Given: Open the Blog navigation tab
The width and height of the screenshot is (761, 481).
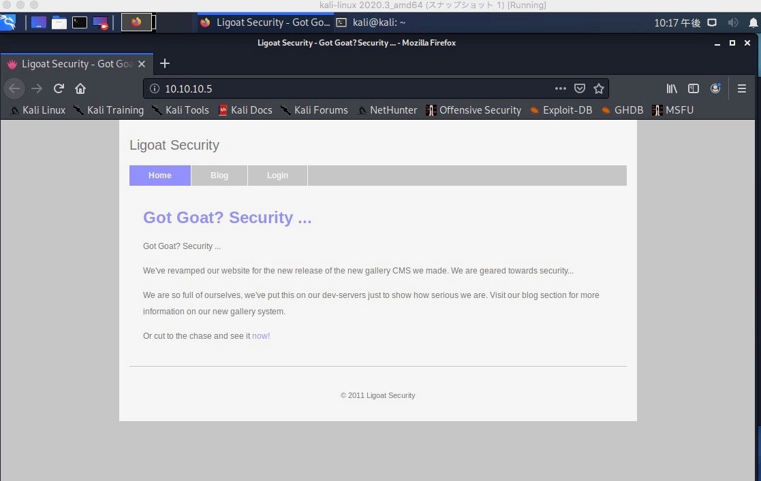Looking at the screenshot, I should click(219, 176).
